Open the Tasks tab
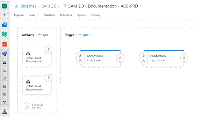The height and width of the screenshot is (117, 197). (x=32, y=15)
